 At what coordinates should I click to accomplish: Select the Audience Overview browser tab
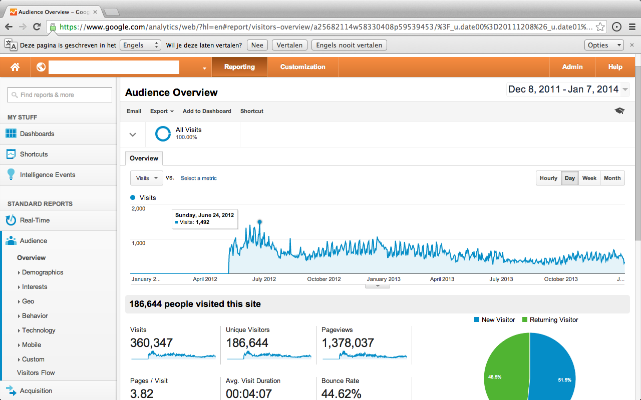[54, 11]
